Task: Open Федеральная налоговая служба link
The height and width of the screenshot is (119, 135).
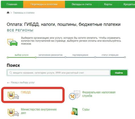Action: point(99,94)
